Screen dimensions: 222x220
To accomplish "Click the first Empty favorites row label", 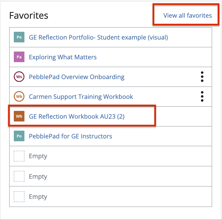I will [x=38, y=156].
